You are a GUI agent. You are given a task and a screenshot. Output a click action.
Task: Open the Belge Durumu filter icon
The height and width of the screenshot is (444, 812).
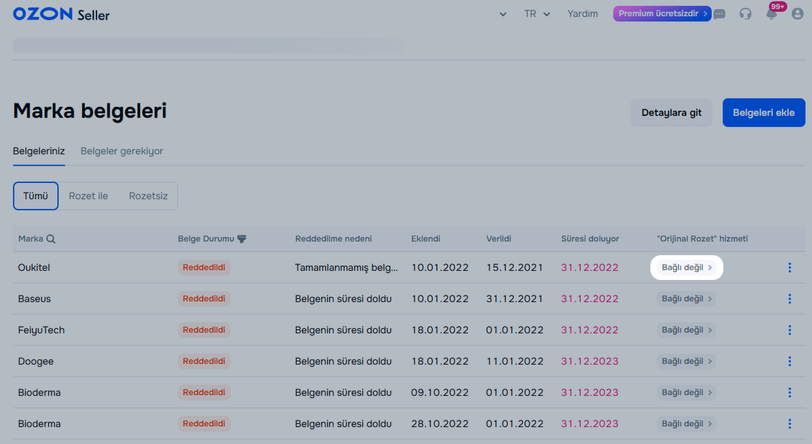tap(242, 239)
